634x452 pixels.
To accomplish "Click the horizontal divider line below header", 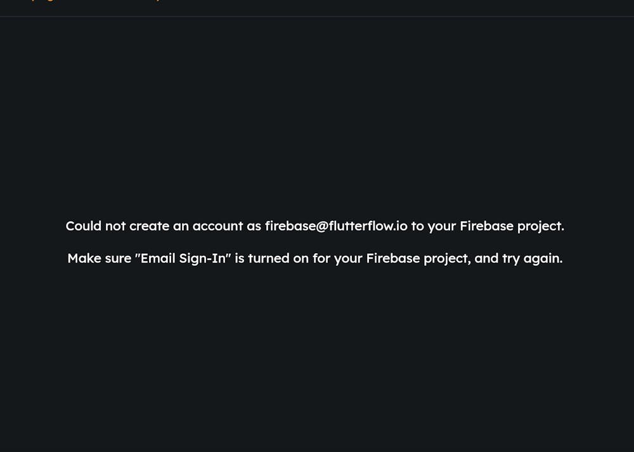I will point(317,16).
